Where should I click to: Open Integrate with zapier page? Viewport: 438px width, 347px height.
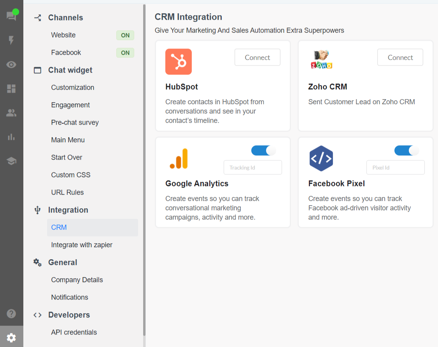click(x=82, y=245)
